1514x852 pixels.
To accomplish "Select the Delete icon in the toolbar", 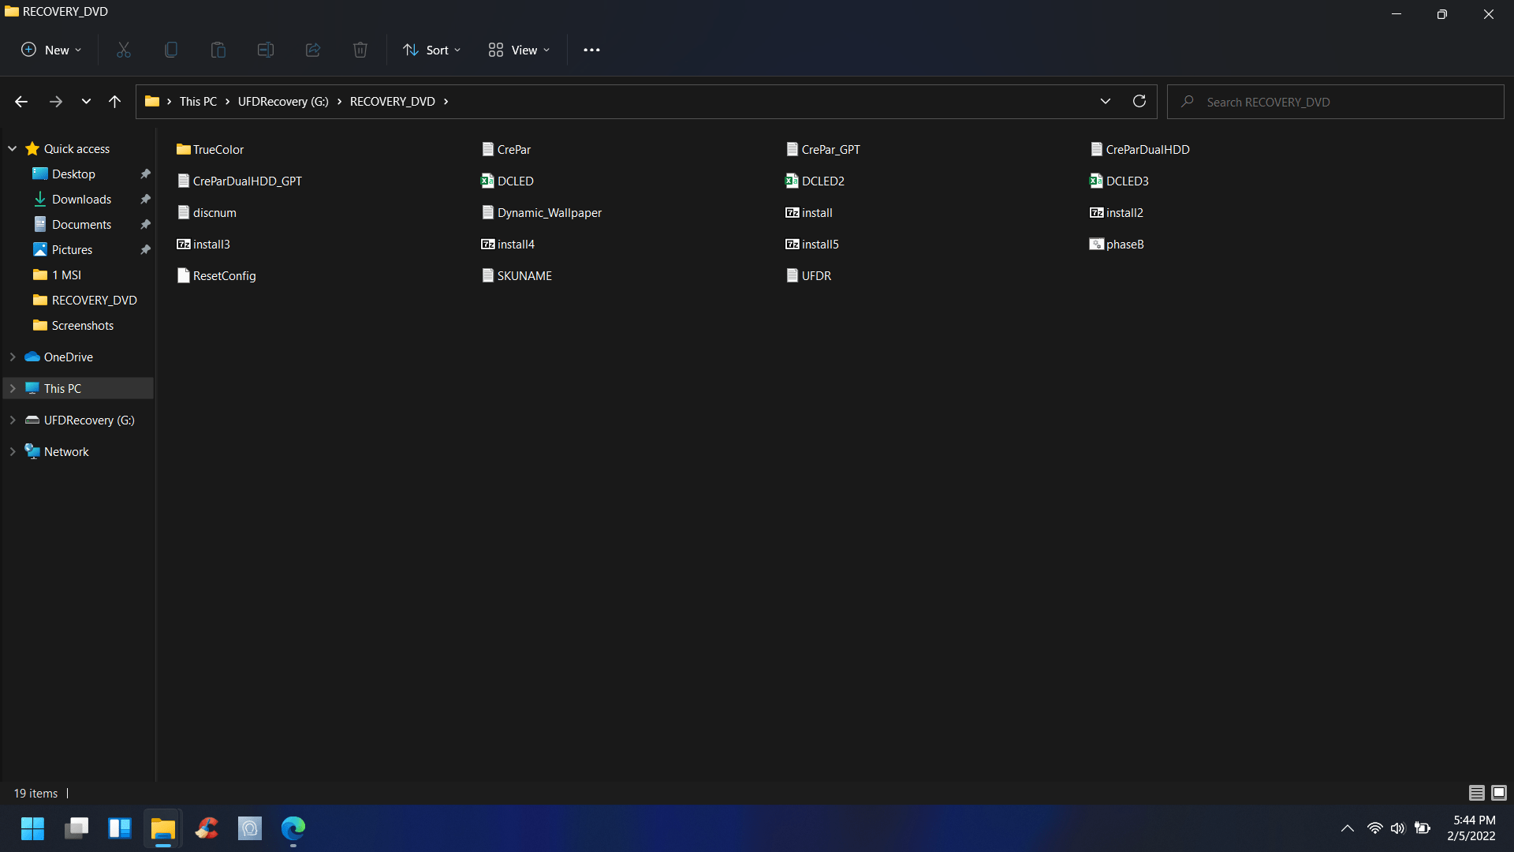I will [x=360, y=49].
